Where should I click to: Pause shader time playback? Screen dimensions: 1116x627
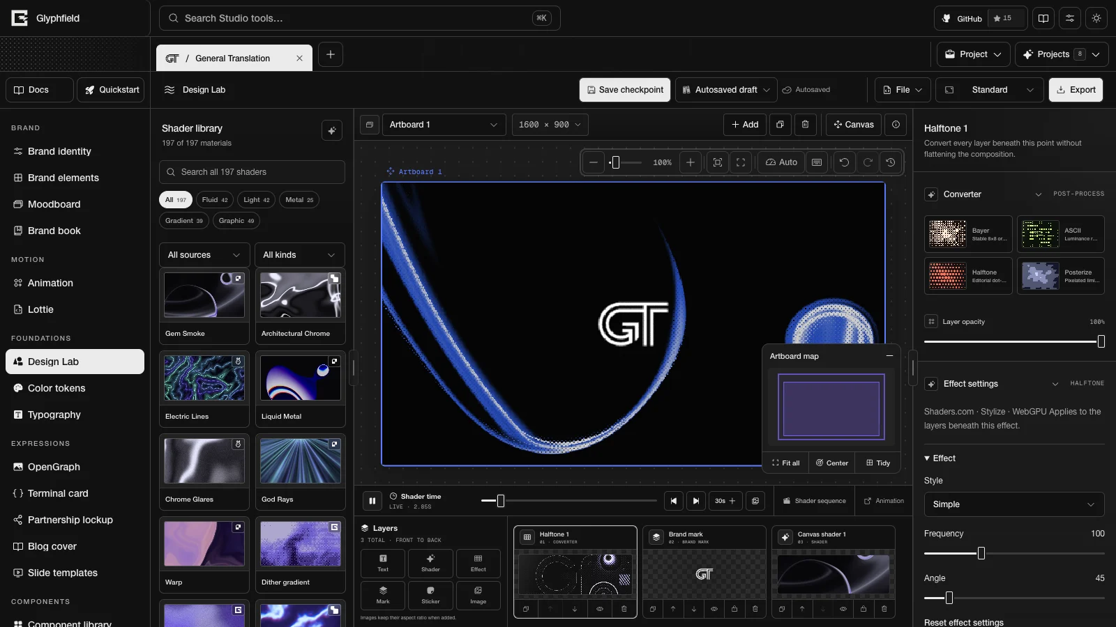coord(372,501)
